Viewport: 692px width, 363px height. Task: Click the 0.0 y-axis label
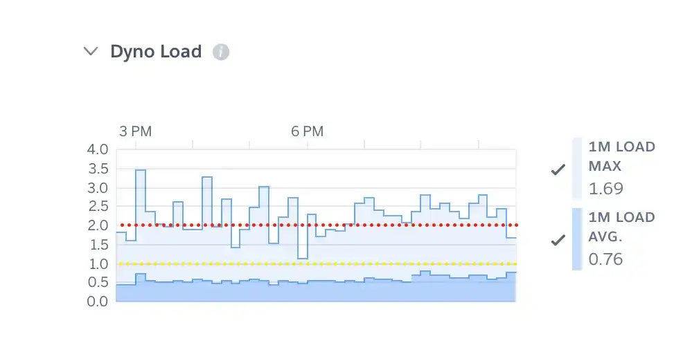(x=98, y=301)
